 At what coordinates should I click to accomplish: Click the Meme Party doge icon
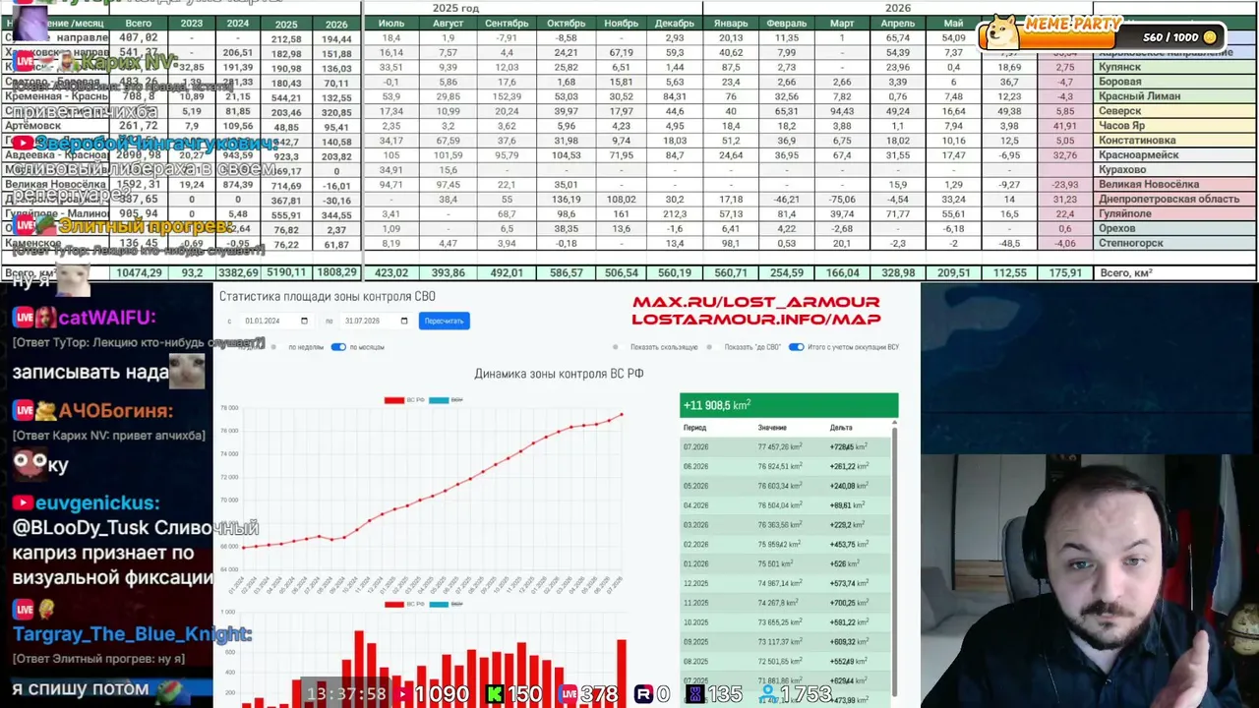[1003, 30]
